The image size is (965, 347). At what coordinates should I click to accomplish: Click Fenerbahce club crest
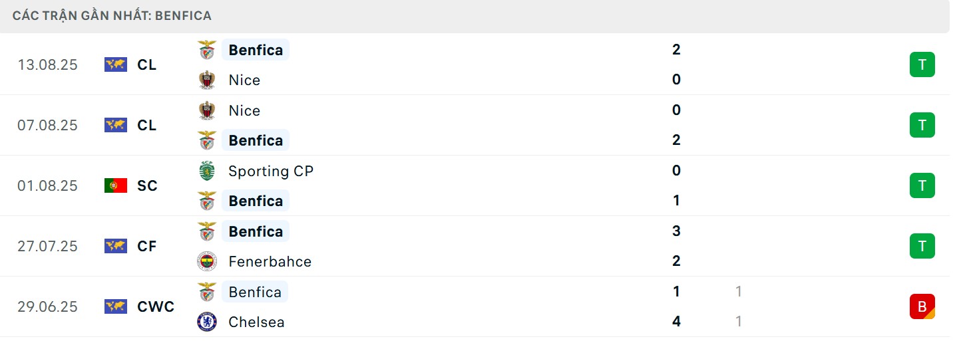coord(207,261)
